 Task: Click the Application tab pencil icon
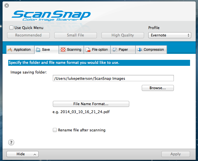(10, 50)
